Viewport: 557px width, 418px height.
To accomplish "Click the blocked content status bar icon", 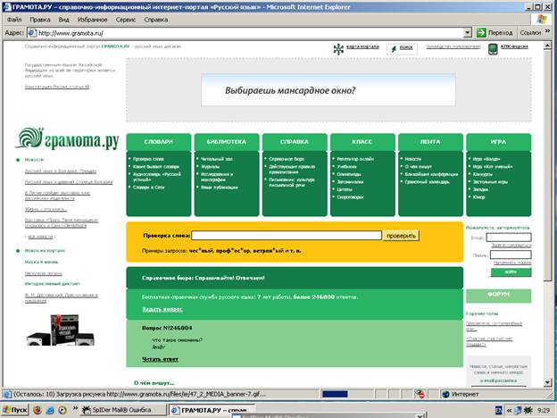I will [x=420, y=394].
